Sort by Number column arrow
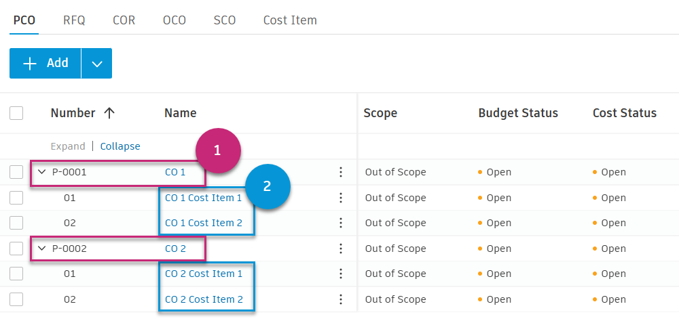The width and height of the screenshot is (679, 321). [109, 113]
